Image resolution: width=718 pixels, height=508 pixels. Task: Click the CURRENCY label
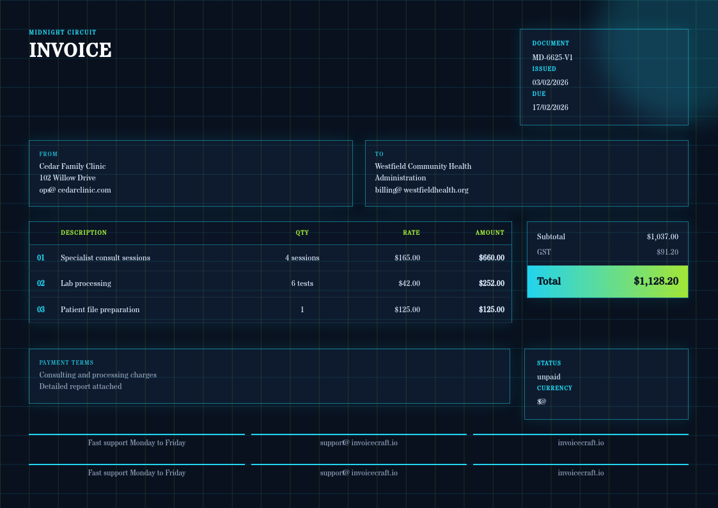pyautogui.click(x=554, y=388)
